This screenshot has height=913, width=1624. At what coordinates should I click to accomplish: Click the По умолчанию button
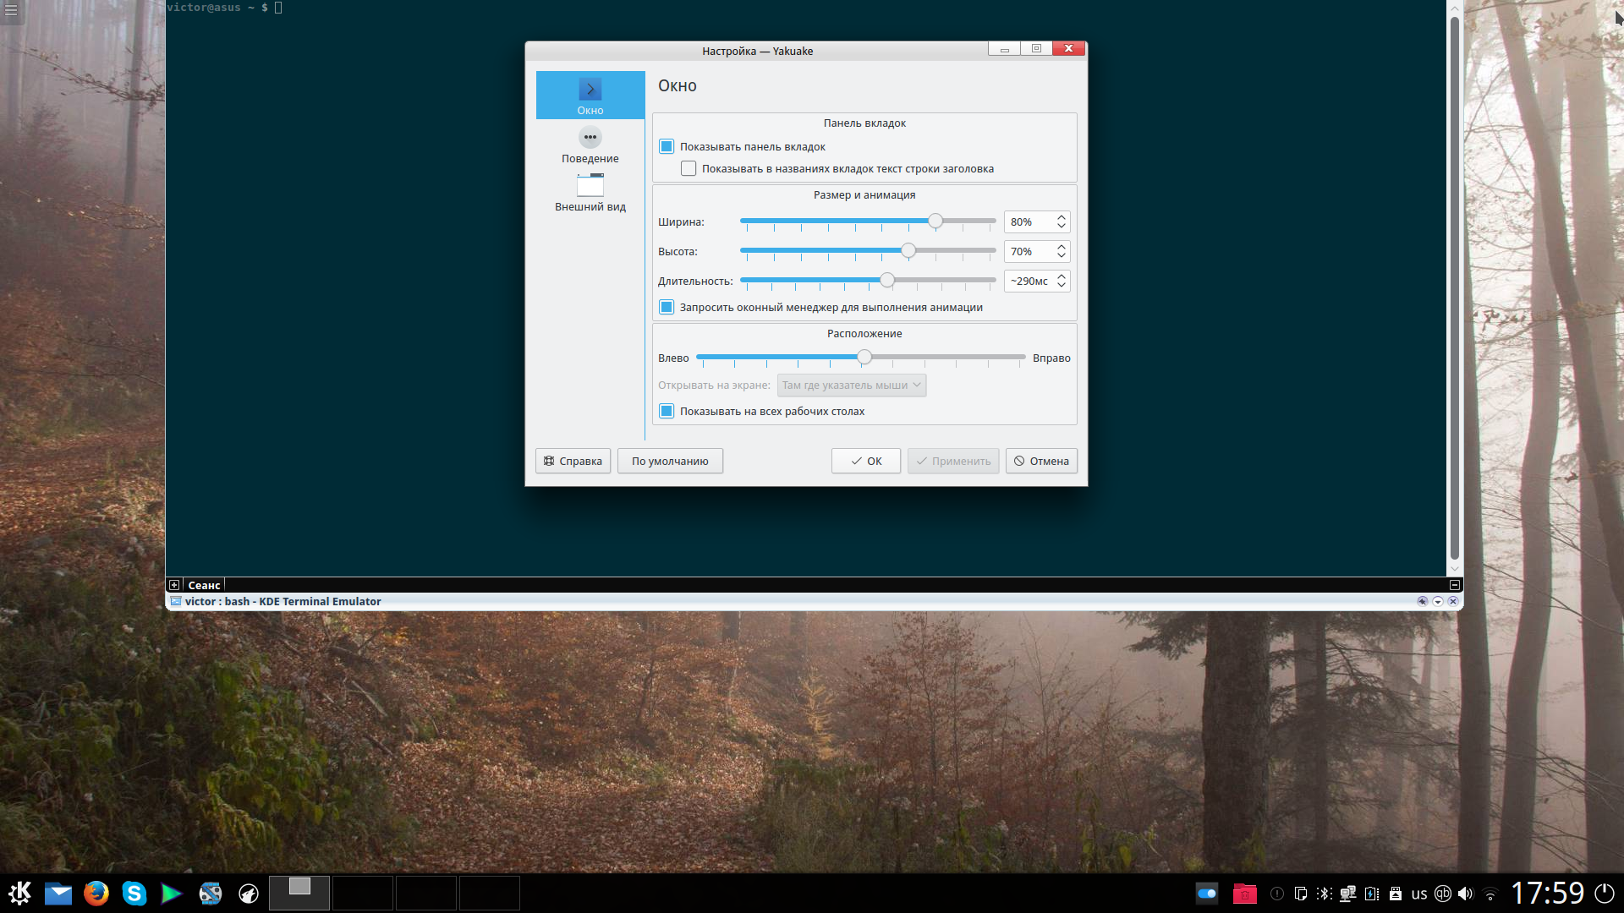click(669, 462)
